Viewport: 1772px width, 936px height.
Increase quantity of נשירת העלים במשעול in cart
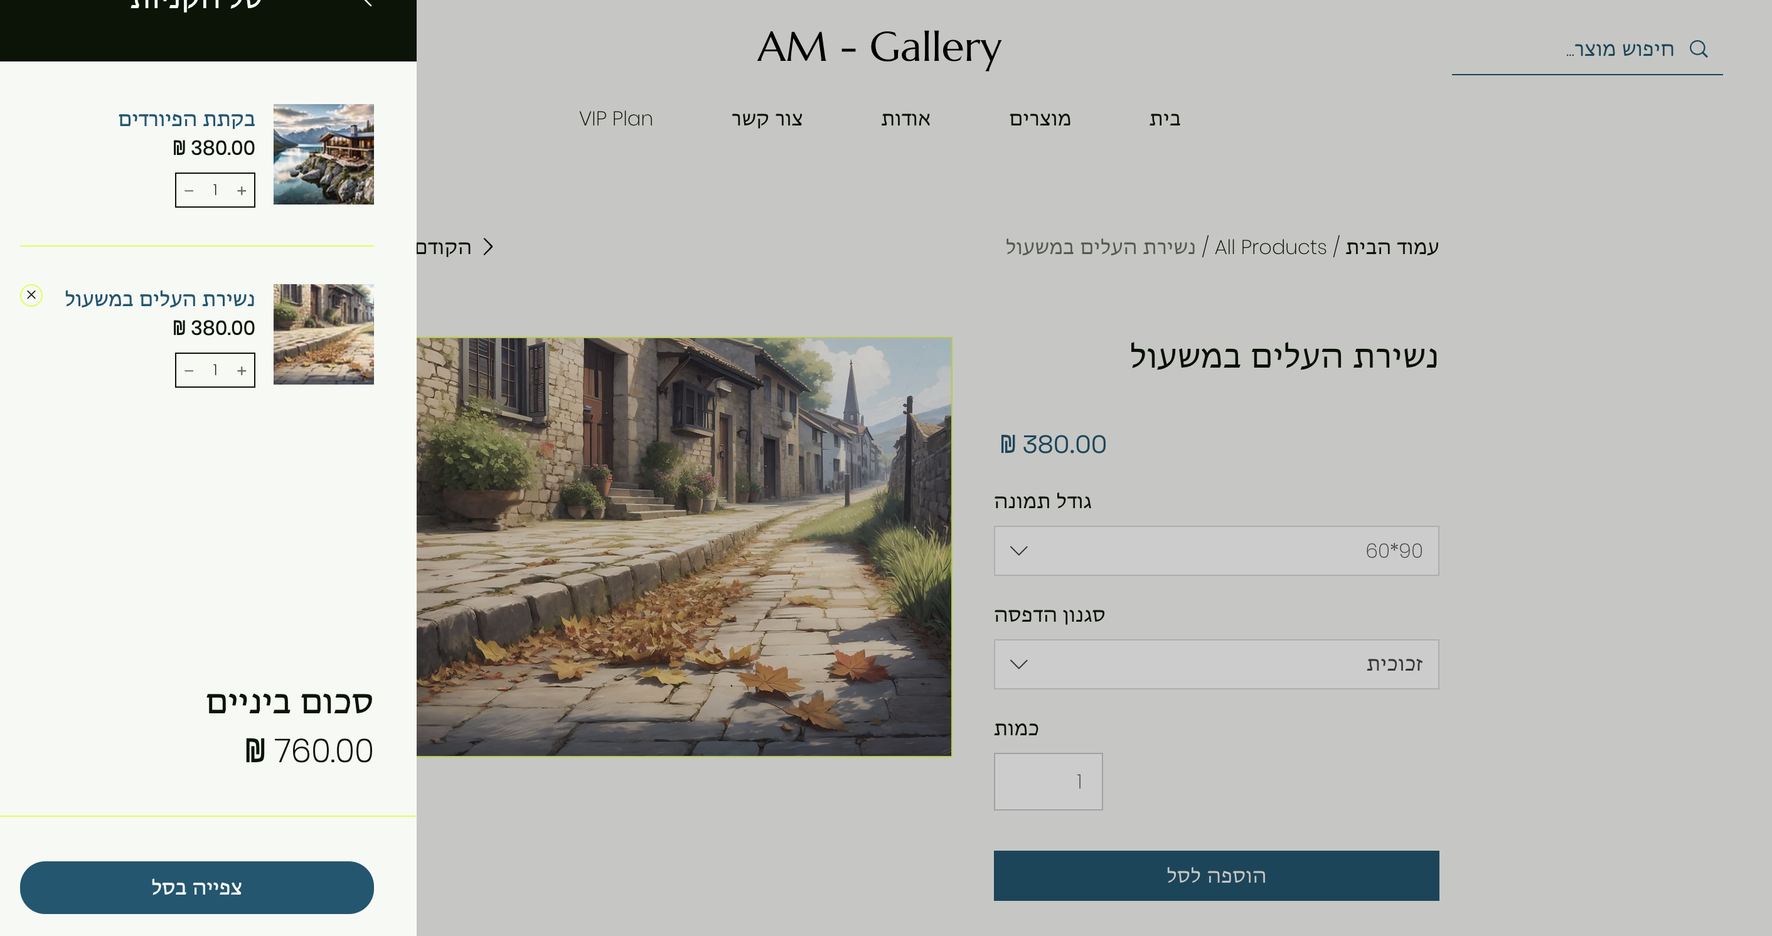(242, 371)
